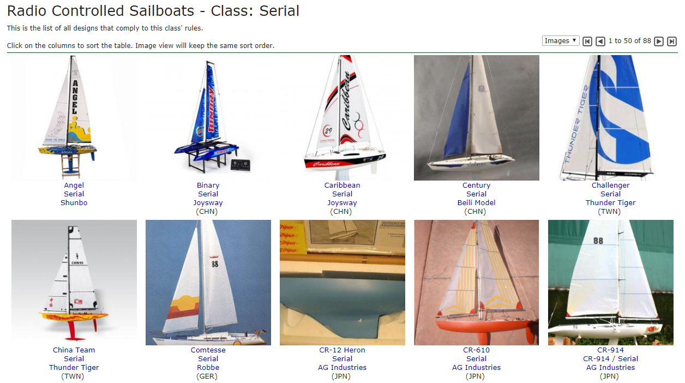Open the CR-610 design link
685x383 pixels.
tap(477, 350)
